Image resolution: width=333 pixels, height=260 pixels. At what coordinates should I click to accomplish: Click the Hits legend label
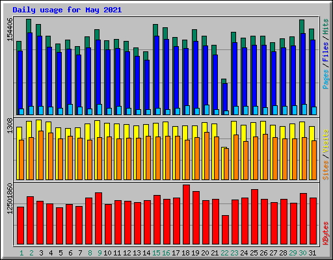click(325, 27)
